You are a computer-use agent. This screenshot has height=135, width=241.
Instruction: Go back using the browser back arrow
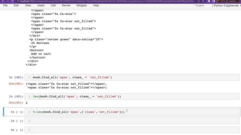pos(3,1)
